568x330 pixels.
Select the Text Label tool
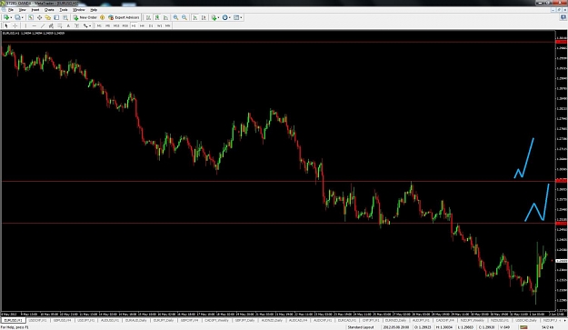[77, 25]
